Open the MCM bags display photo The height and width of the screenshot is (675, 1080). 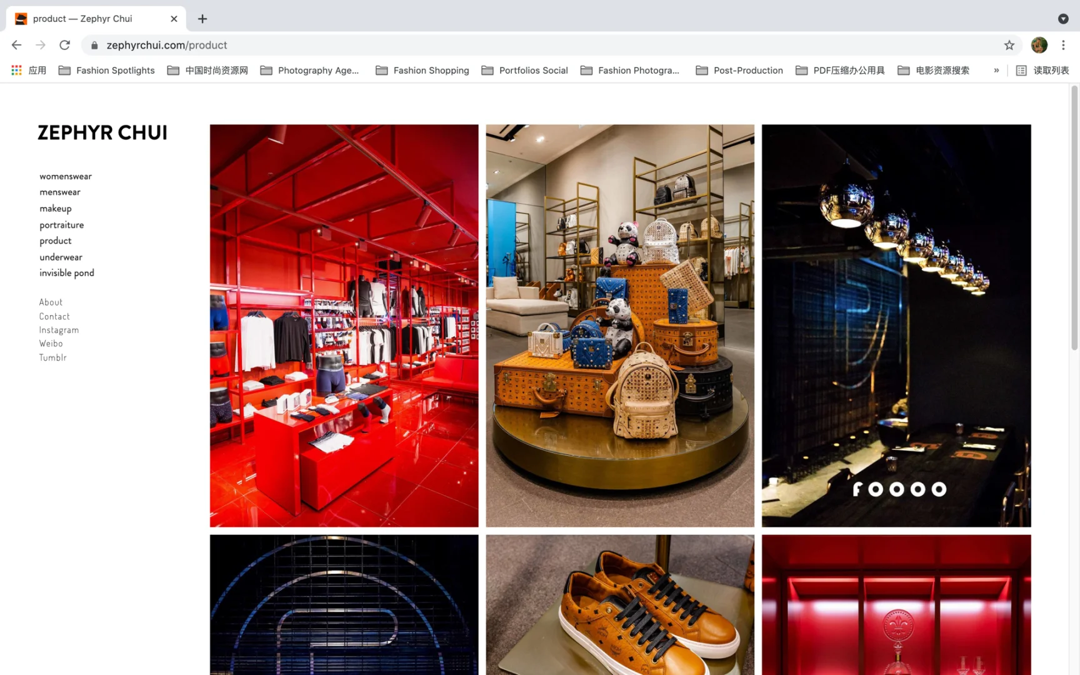(620, 326)
